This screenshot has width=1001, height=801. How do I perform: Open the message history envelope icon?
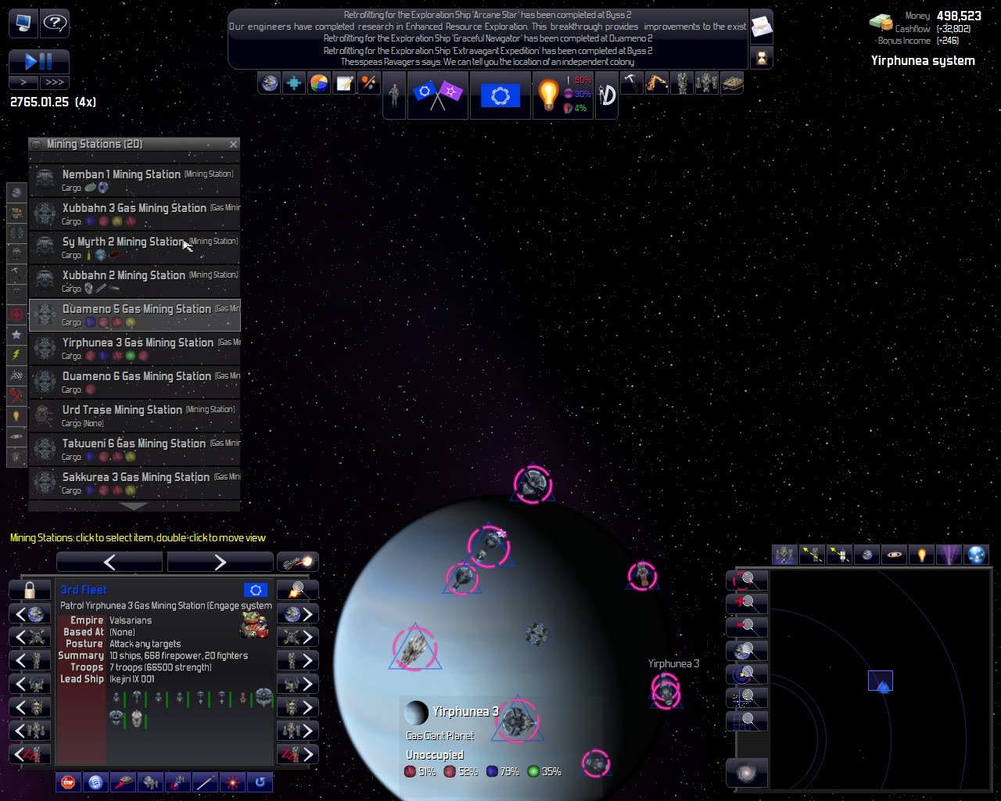tap(761, 28)
